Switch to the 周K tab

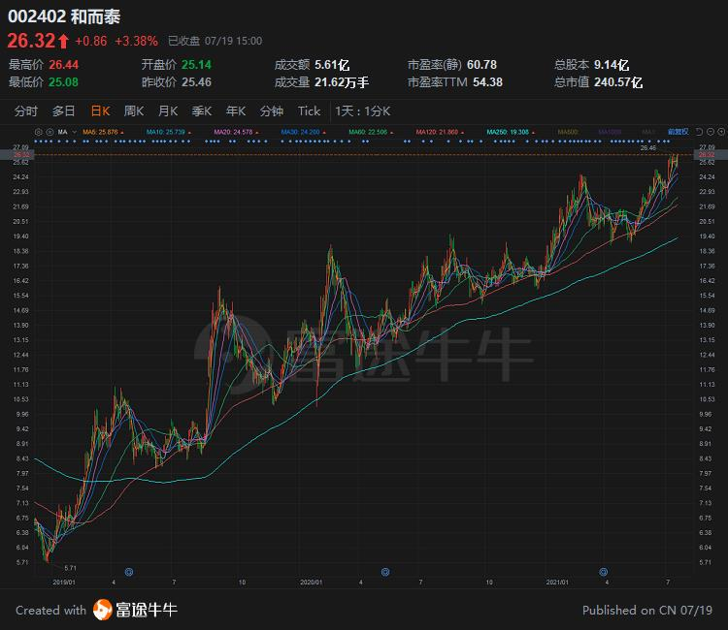pos(134,111)
